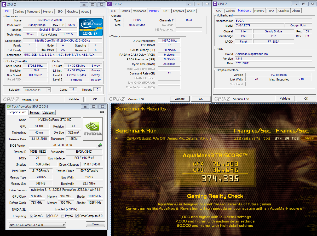Toggle the DirectCompute 5.0 checkbox
317x236 pixels.
pos(77,216)
